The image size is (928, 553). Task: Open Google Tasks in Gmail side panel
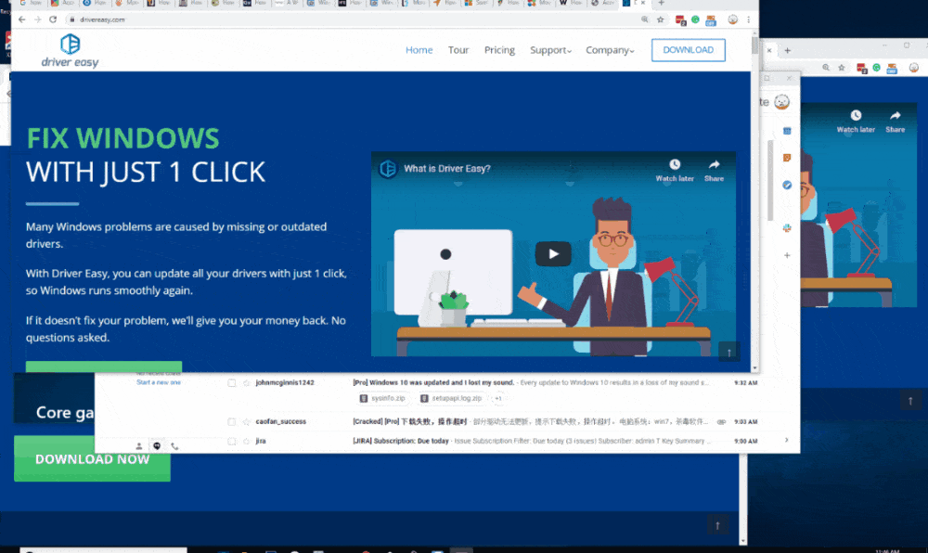(x=787, y=186)
